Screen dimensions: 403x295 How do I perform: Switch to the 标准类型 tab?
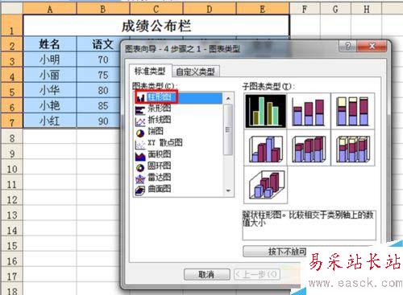(150, 71)
